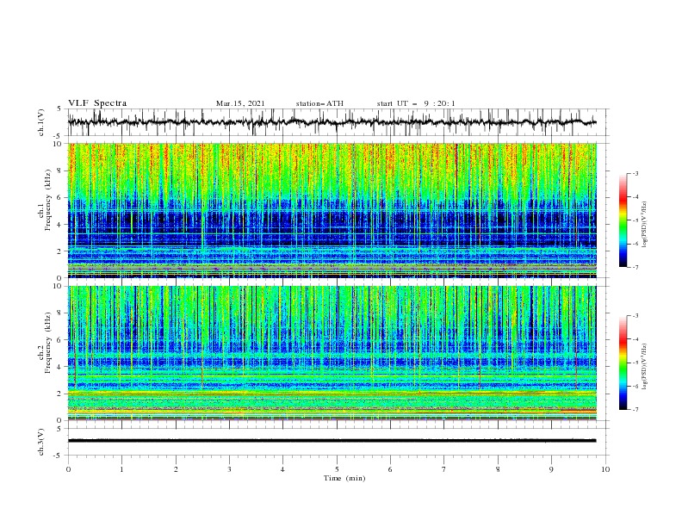Click the "ch.1(V)" waveform axis label

41,122
